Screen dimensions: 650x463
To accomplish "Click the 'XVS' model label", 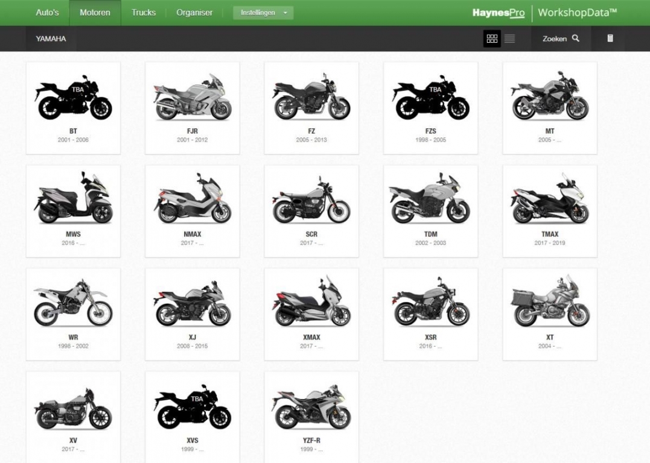I will (x=193, y=440).
